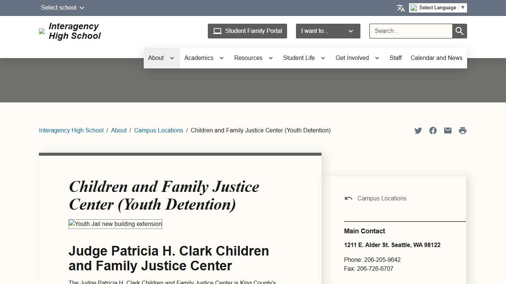
Task: Print the page using the printer icon
Action: tap(462, 130)
